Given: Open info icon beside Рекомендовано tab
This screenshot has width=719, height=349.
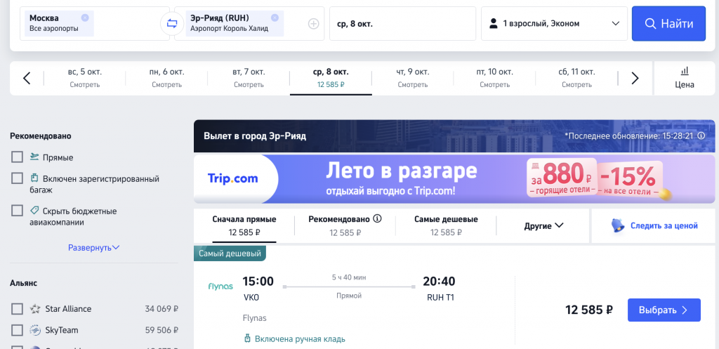Looking at the screenshot, I should [x=377, y=219].
